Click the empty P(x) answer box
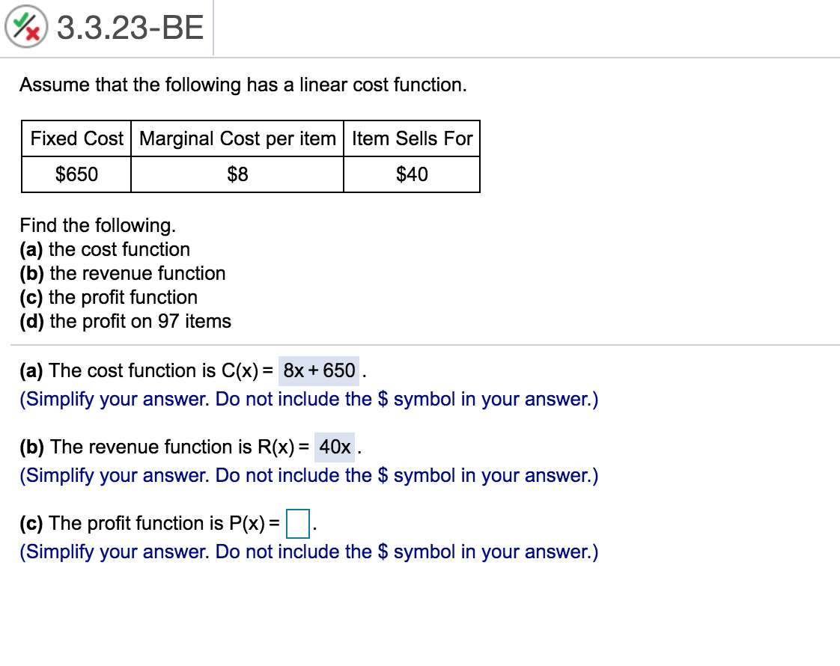This screenshot has width=840, height=666. click(298, 524)
